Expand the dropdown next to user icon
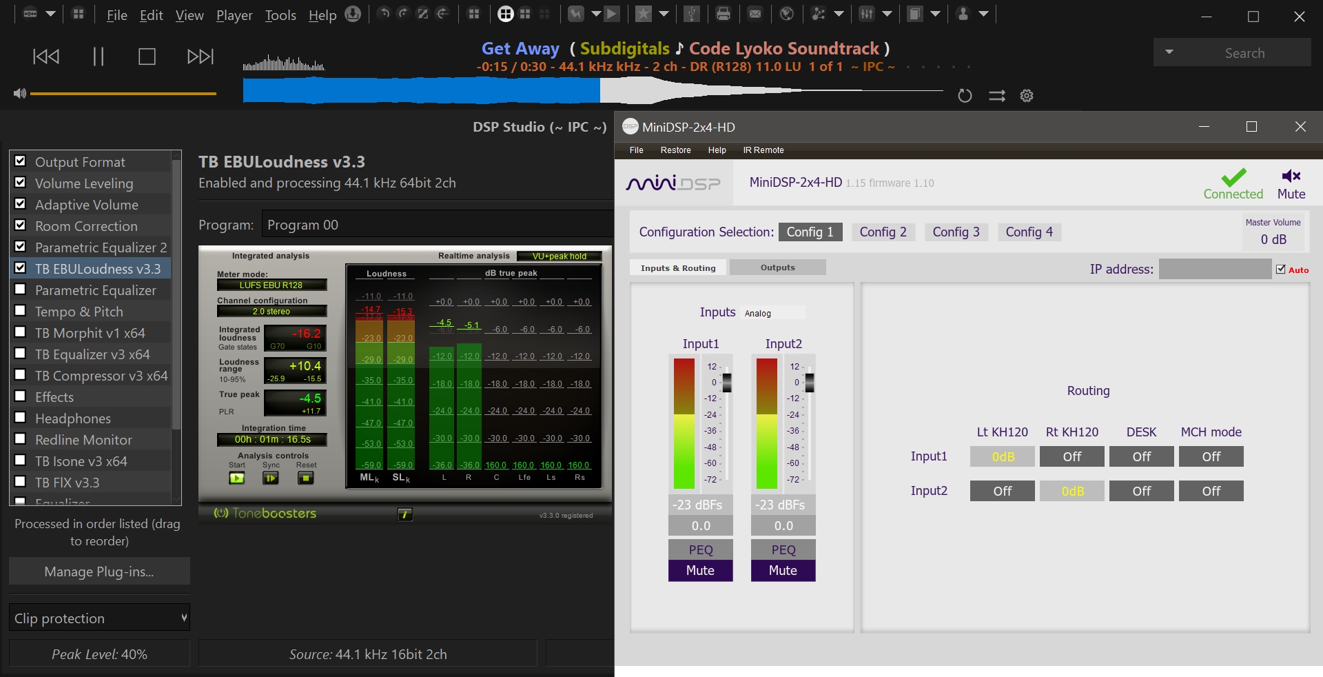 [983, 14]
